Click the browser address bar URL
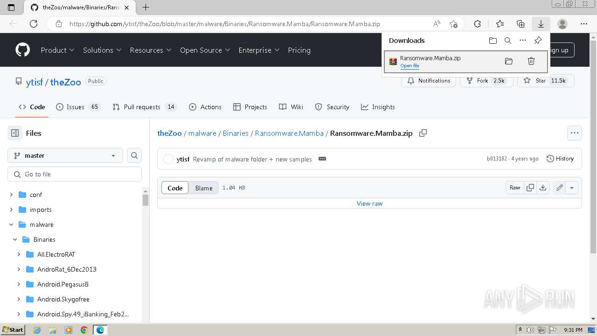The width and height of the screenshot is (597, 336). click(x=224, y=24)
